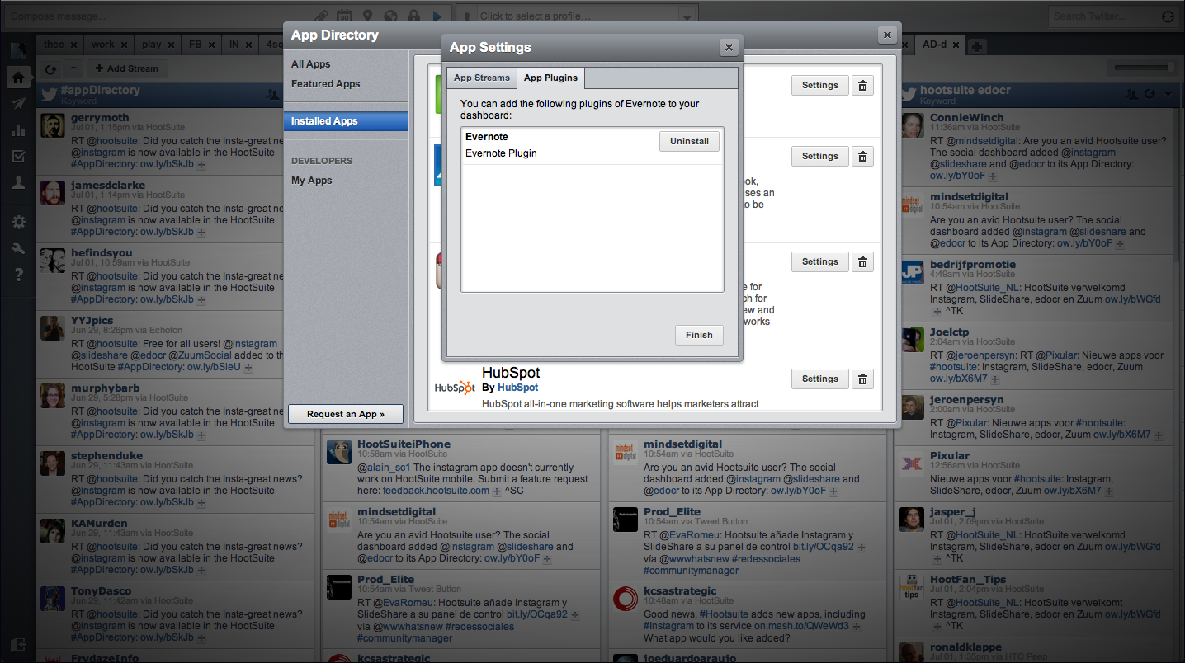Click the Request an App button
Screen dimensions: 1185x663
pyautogui.click(x=346, y=414)
